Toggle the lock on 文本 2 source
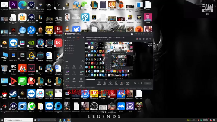 [67, 40]
